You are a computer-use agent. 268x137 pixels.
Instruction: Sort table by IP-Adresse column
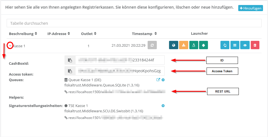pyautogui.click(x=59, y=34)
